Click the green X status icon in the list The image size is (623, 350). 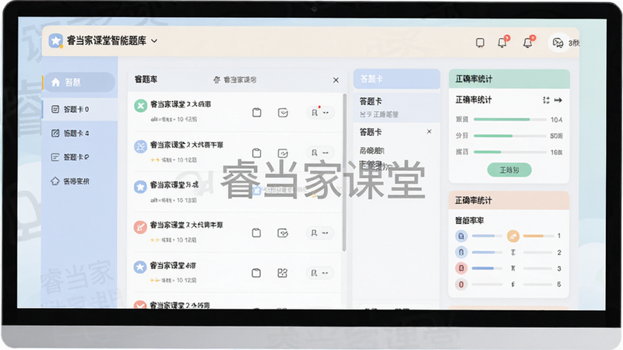[140, 106]
